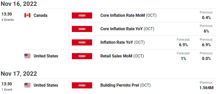Click the Canada country label
Viewport: 216px width, 94px height.
click(x=41, y=15)
